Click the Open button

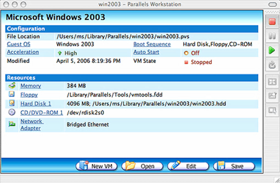(142, 166)
